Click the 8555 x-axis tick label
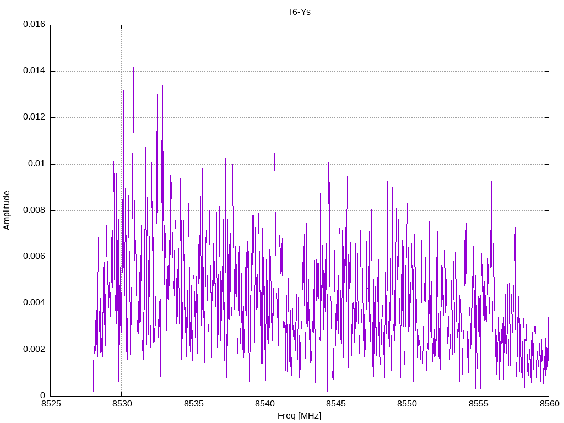 [478, 404]
